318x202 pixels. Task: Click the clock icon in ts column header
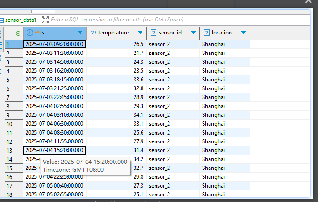pos(30,33)
